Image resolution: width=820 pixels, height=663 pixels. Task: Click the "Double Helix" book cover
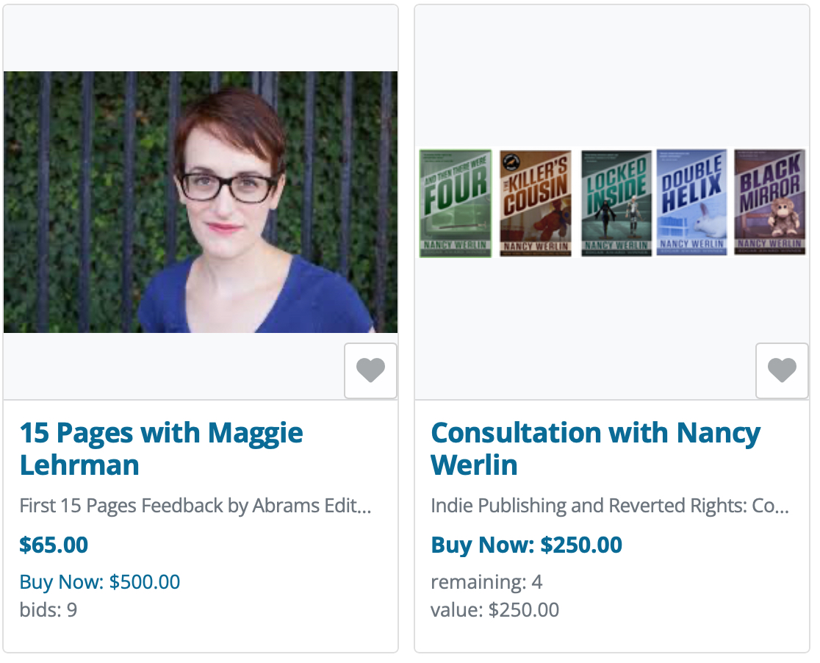click(691, 204)
